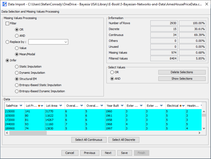Click the Number of Rows value 2930

(x=164, y=23)
